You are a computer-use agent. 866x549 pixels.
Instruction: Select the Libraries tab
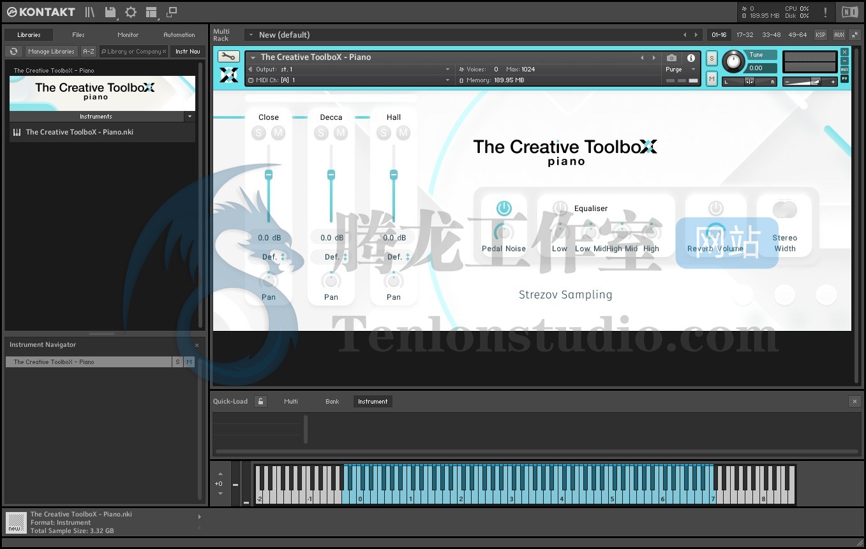click(29, 34)
